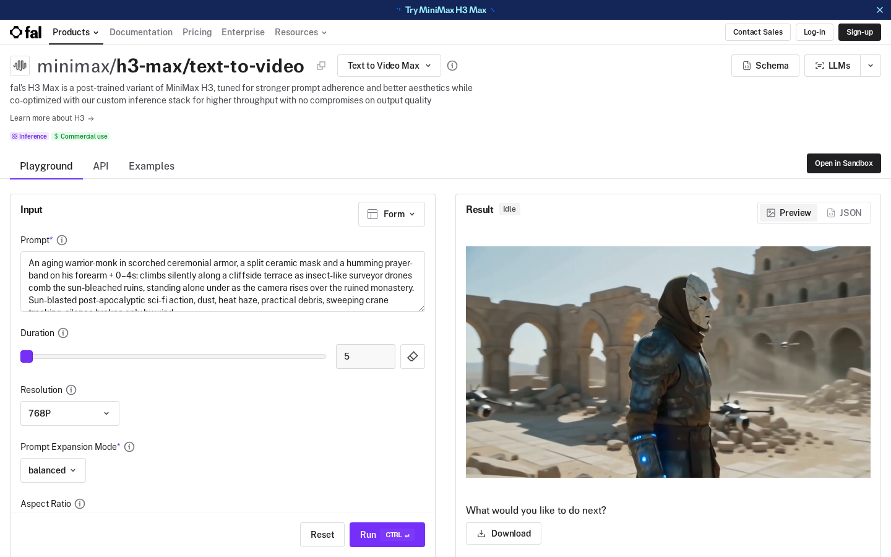The width and height of the screenshot is (891, 557).
Task: Click the Prompt info icon
Action: (x=62, y=240)
